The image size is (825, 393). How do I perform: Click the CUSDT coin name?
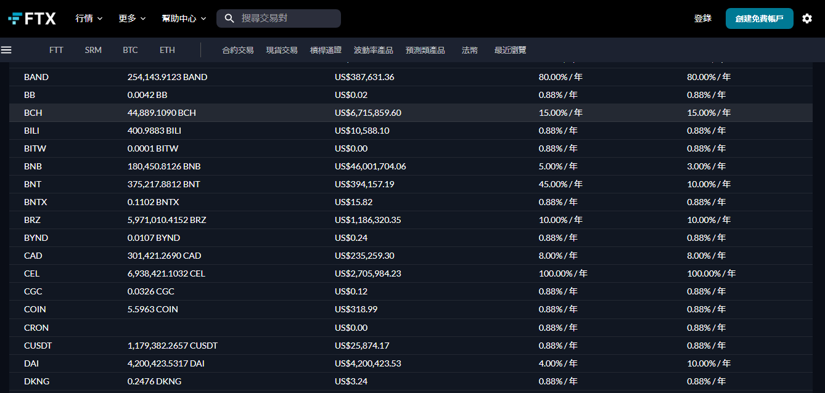[38, 346]
